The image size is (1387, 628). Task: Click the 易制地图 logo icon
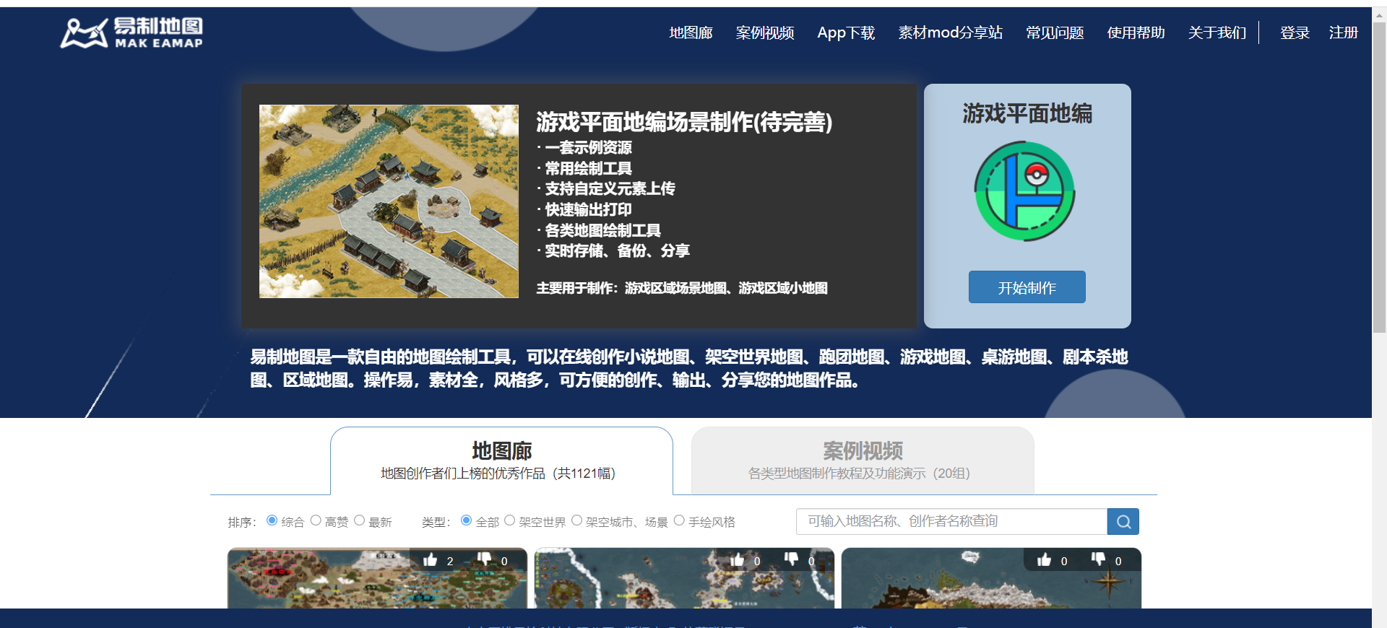click(x=85, y=32)
